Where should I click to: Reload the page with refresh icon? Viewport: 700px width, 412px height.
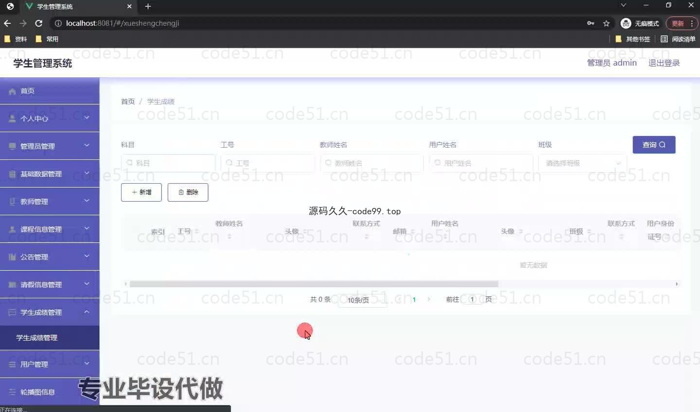point(39,23)
